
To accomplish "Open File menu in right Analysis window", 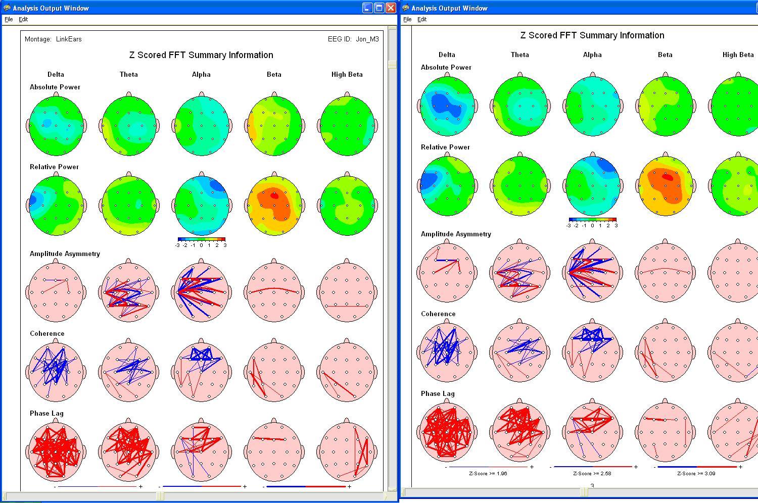I will pos(407,19).
